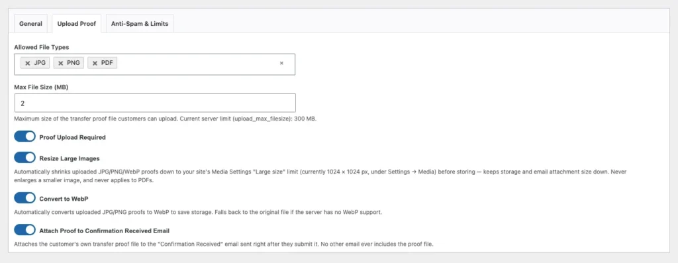Clear all allowed file types
The width and height of the screenshot is (678, 263).
(281, 63)
